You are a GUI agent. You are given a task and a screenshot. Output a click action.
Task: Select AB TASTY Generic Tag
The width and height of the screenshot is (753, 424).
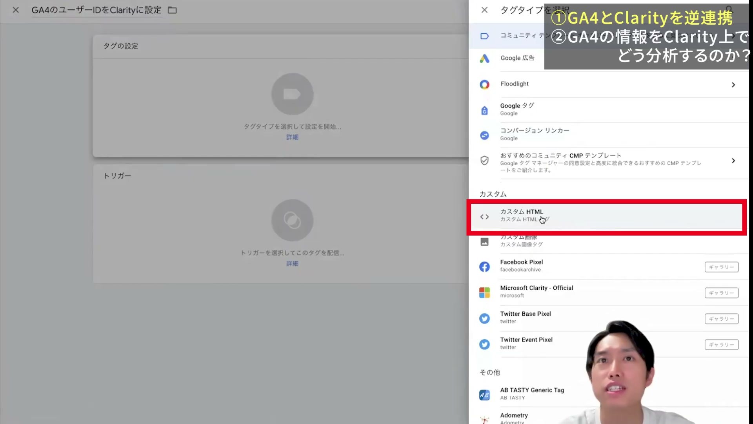(x=532, y=394)
